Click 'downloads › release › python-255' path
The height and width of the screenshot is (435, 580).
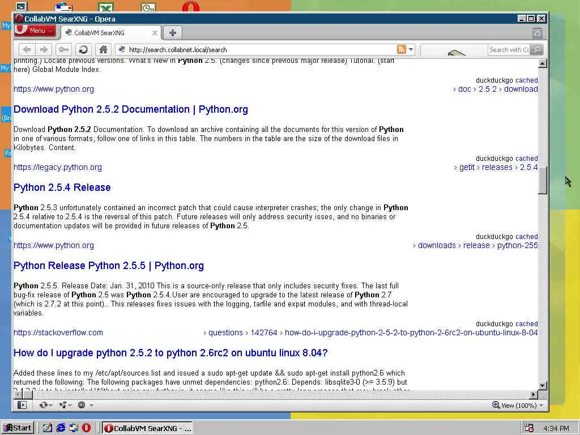click(x=475, y=245)
